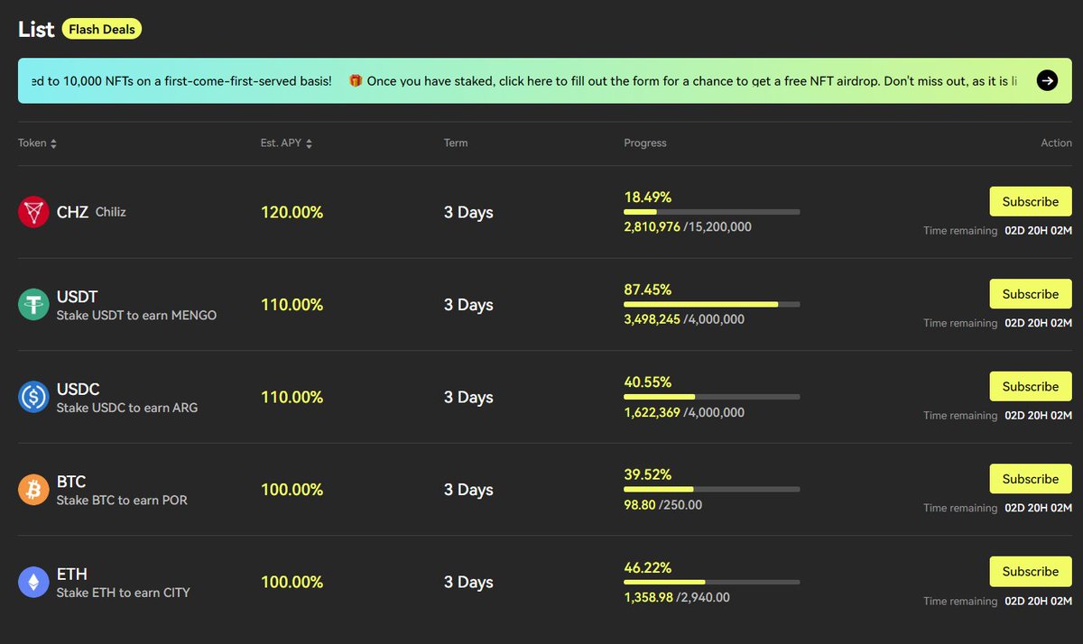
Task: Click the 46.22% progress figure
Action: (648, 566)
